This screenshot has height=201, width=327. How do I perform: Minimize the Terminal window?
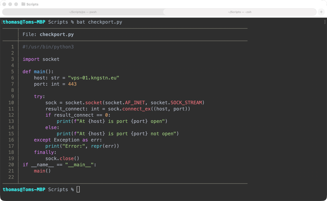point(10,4)
